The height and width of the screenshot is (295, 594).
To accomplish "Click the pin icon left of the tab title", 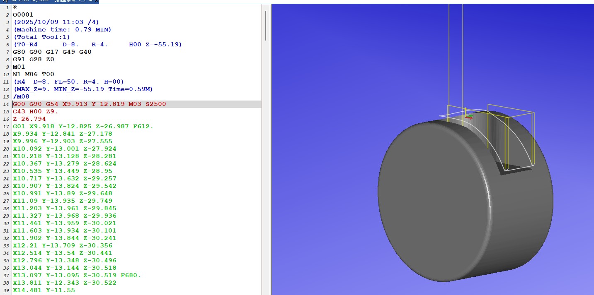I will pos(5,1).
